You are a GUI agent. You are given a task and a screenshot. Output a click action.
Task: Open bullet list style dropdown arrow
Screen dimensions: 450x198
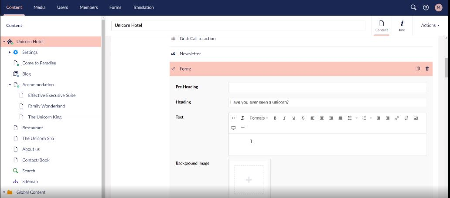pos(356,118)
